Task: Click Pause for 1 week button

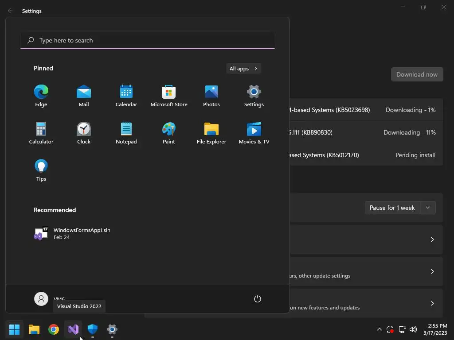Action: (x=392, y=208)
